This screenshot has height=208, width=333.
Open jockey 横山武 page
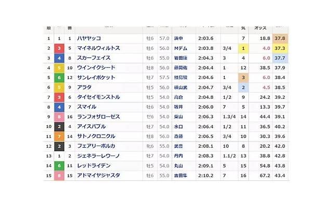181,87
